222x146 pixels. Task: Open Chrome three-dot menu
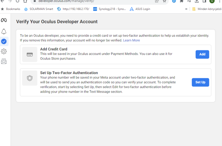tap(220, 1)
